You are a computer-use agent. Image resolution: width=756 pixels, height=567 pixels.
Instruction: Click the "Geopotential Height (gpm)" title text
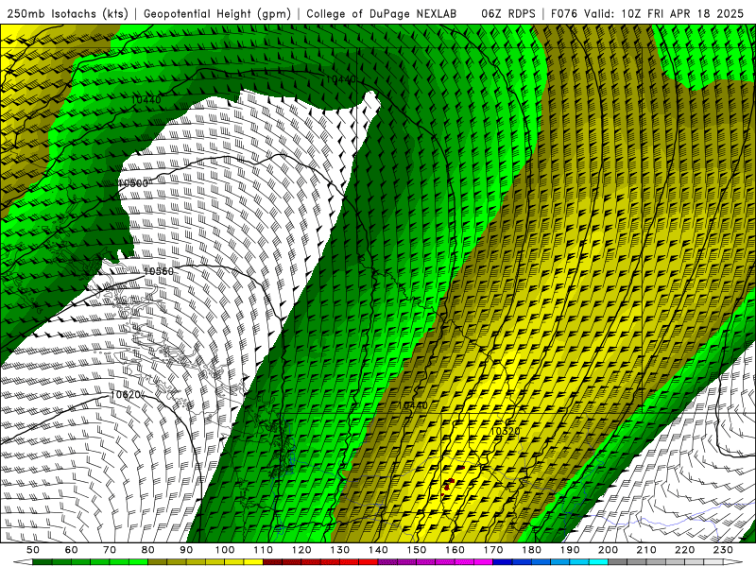click(x=217, y=14)
